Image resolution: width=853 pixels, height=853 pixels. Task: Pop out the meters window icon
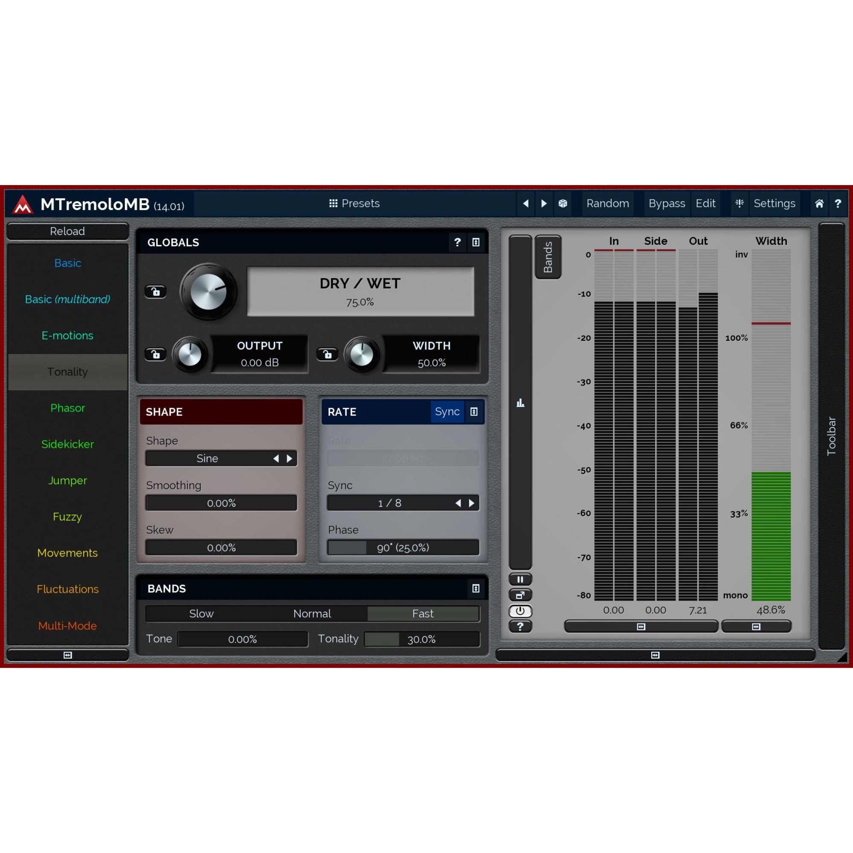(520, 595)
